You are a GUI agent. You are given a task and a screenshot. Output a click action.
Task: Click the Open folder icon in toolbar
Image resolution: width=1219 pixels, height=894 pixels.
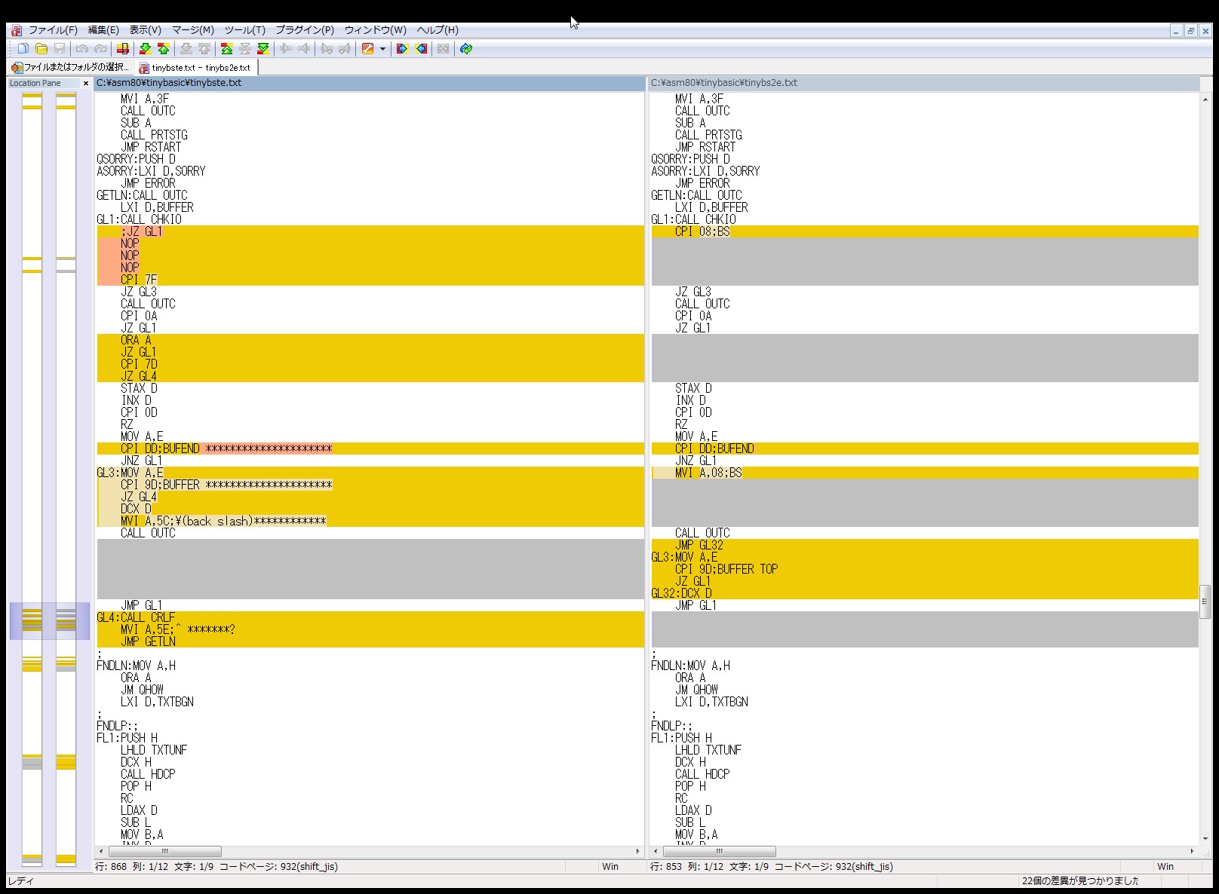(x=41, y=49)
